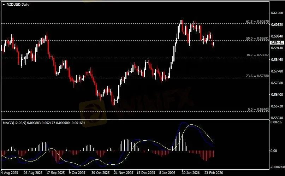This screenshot has width=285, height=176.
Task: Select the 38.2 = 0.58602 Fibonacci label
Action: 257,55
